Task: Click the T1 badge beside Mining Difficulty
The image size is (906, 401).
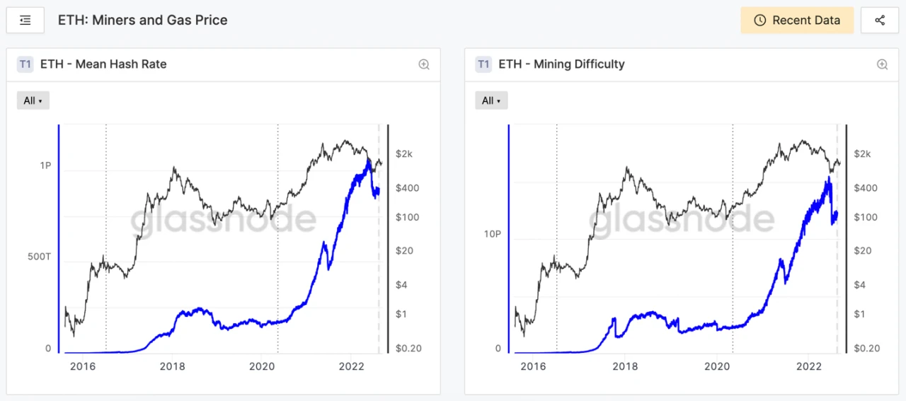Action: [x=483, y=64]
